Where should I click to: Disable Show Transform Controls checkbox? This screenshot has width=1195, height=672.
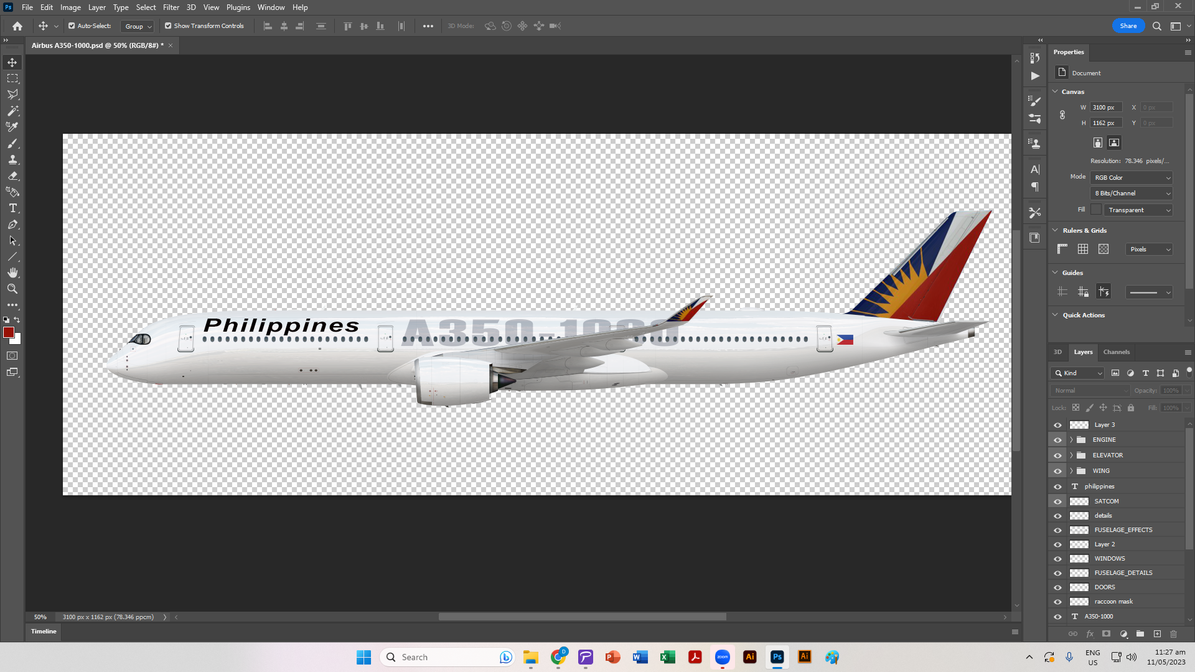coord(168,26)
